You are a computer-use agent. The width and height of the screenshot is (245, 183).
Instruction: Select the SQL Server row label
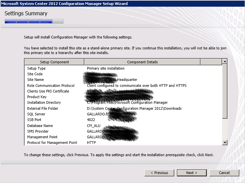(x=36, y=114)
